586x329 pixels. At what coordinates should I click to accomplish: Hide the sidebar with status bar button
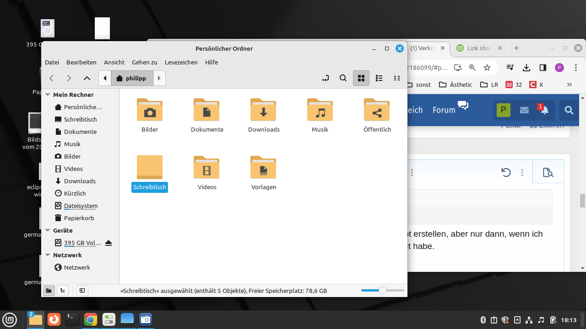pos(82,291)
